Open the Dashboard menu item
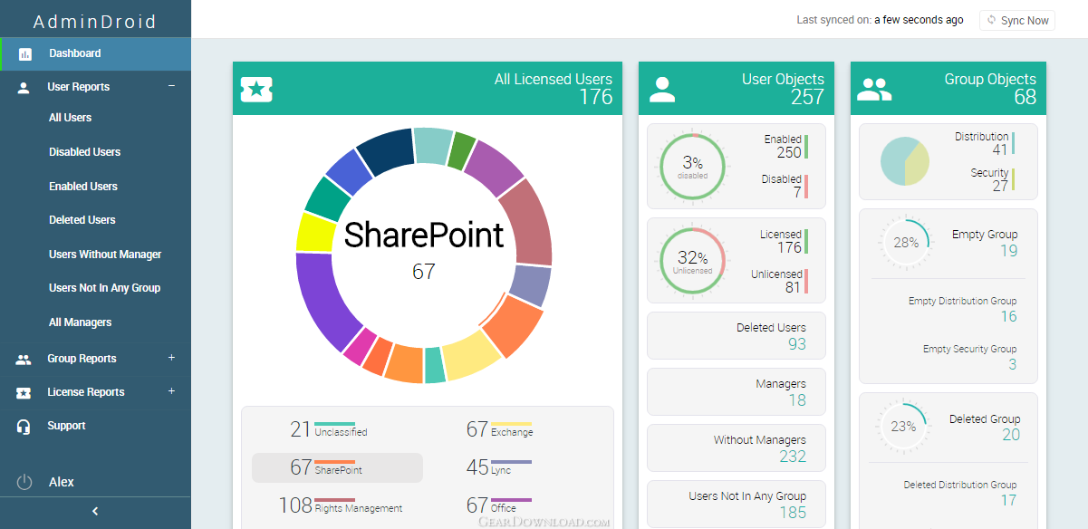1088x529 pixels. point(95,53)
